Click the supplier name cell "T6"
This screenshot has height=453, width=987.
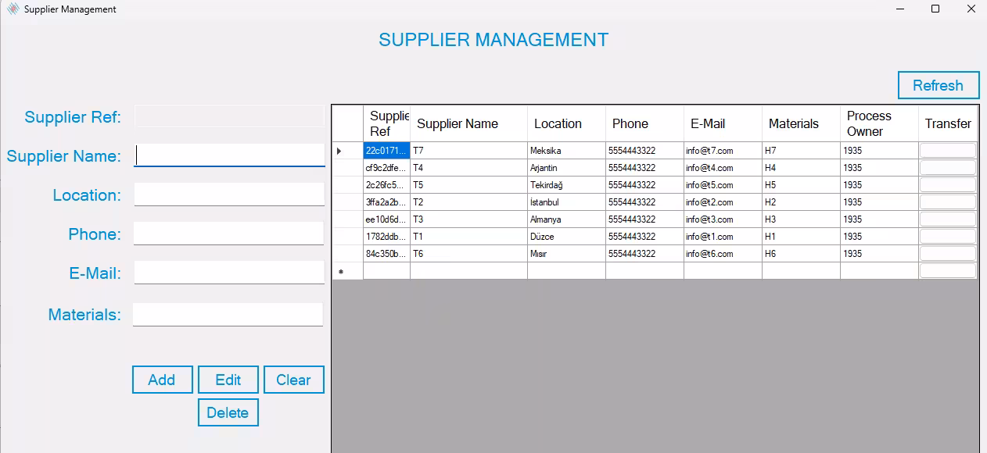pyautogui.click(x=468, y=254)
